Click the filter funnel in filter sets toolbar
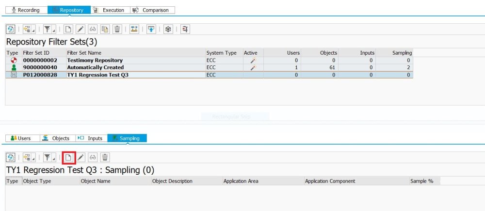Screen dimensions: 485x211 pos(48,30)
